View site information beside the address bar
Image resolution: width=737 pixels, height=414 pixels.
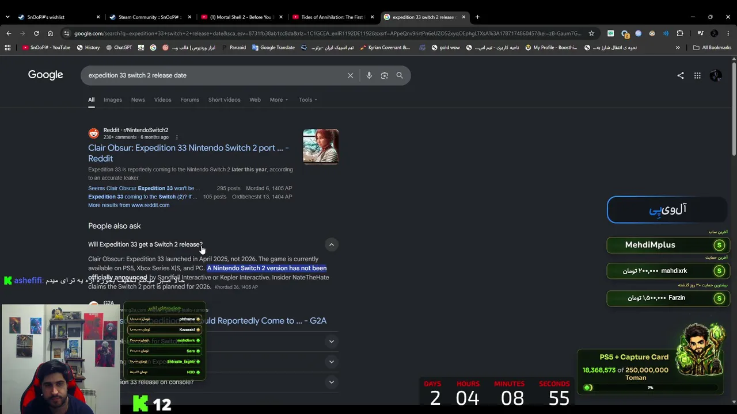click(x=67, y=33)
